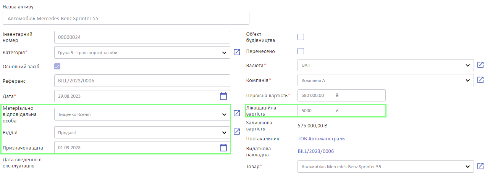Open external link next to Валюта field
This screenshot has height=180, width=490.
click(480, 65)
